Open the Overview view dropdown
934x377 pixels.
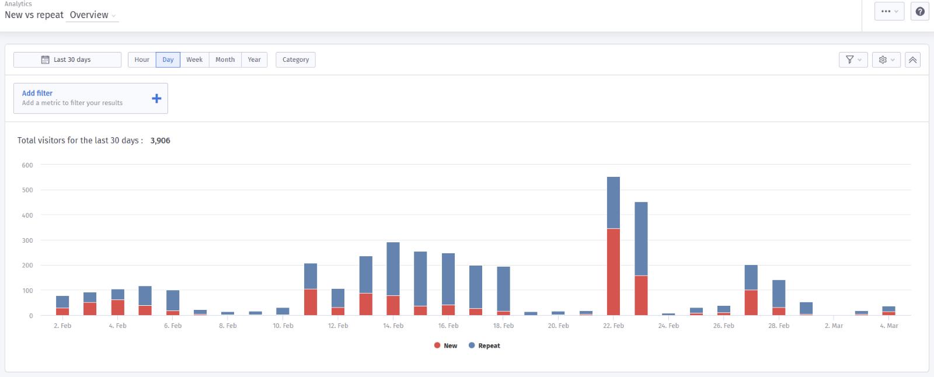click(92, 15)
